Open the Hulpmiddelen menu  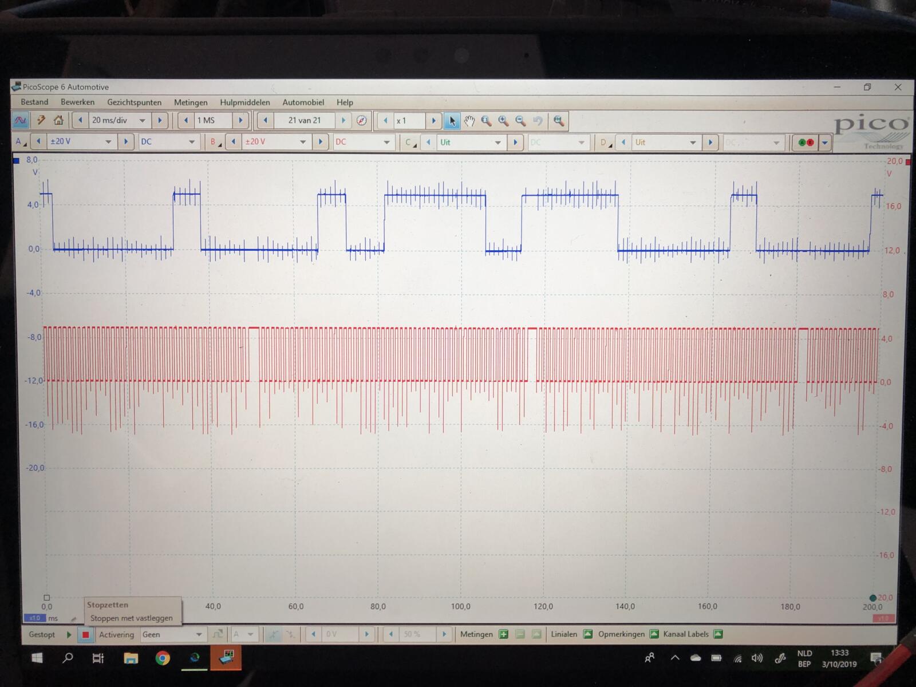[244, 102]
